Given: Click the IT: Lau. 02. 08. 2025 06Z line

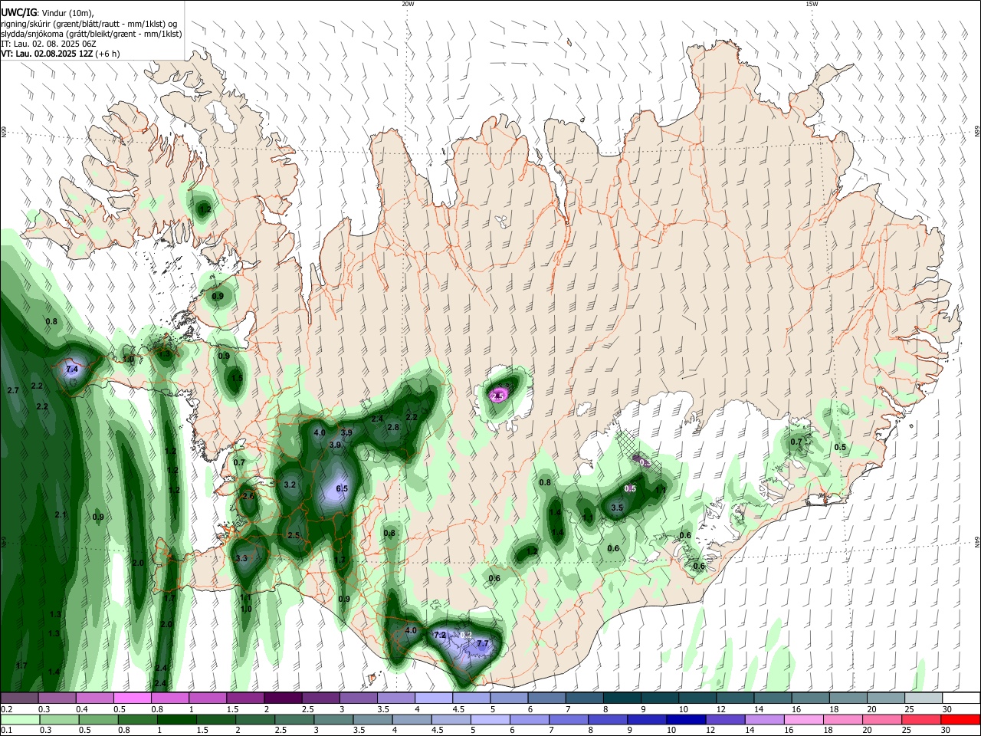Looking at the screenshot, I should pyautogui.click(x=48, y=44).
